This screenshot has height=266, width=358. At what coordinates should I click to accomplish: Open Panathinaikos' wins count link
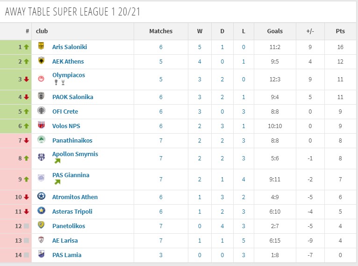pos(200,140)
